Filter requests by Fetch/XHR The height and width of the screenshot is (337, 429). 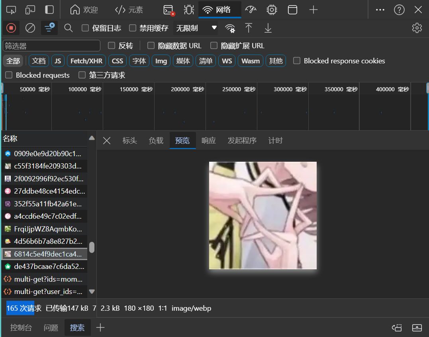[86, 61]
